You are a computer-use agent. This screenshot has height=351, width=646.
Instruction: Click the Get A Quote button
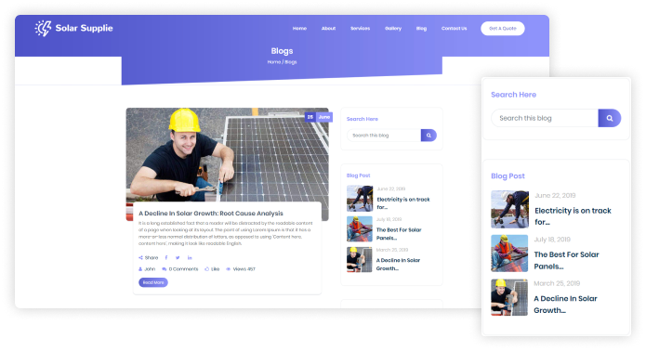click(503, 29)
